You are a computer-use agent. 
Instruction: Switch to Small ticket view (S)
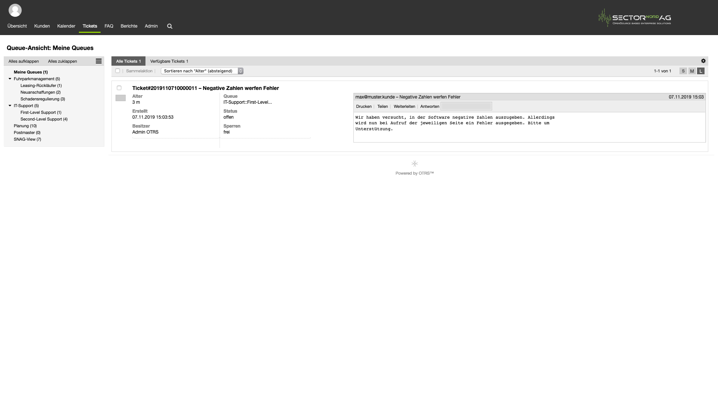pos(683,71)
